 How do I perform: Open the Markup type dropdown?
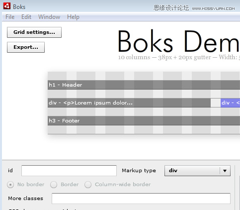pyautogui.click(x=197, y=171)
